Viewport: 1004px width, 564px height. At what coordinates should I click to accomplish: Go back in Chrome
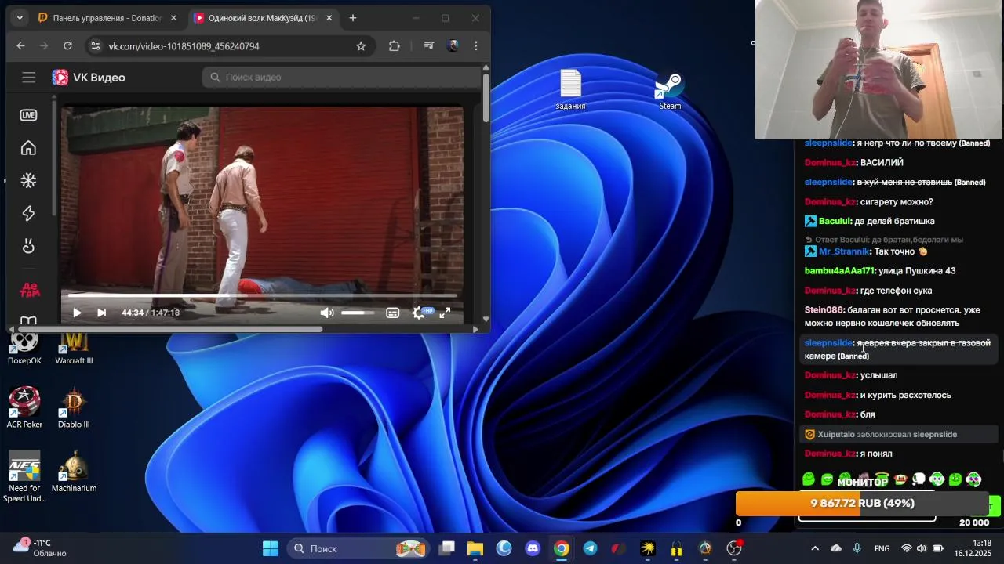pos(20,46)
